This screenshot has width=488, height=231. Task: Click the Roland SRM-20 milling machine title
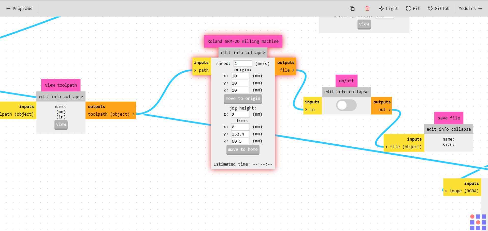(x=243, y=41)
